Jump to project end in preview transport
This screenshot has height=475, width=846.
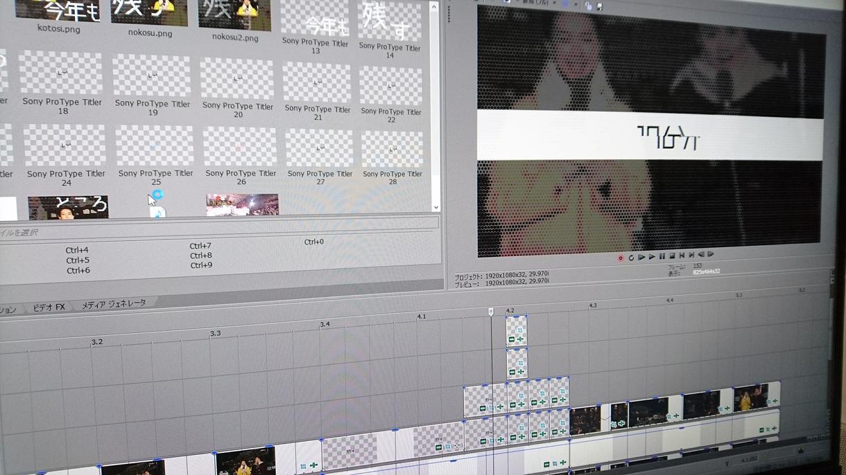[x=691, y=256]
